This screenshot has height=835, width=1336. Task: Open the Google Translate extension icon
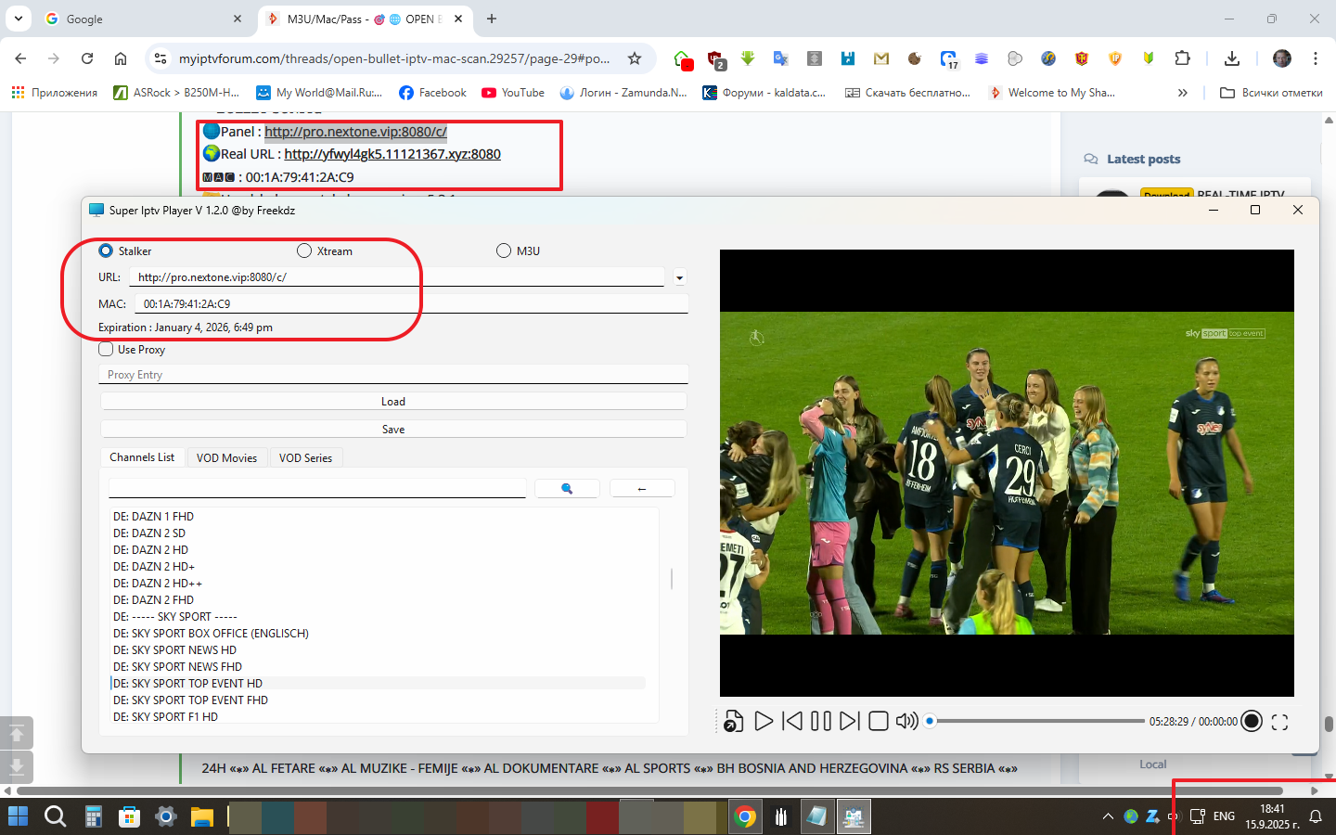(x=781, y=58)
